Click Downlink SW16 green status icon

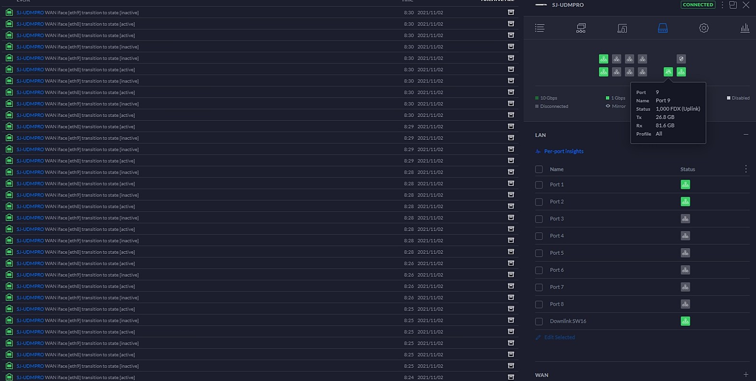[x=685, y=321]
